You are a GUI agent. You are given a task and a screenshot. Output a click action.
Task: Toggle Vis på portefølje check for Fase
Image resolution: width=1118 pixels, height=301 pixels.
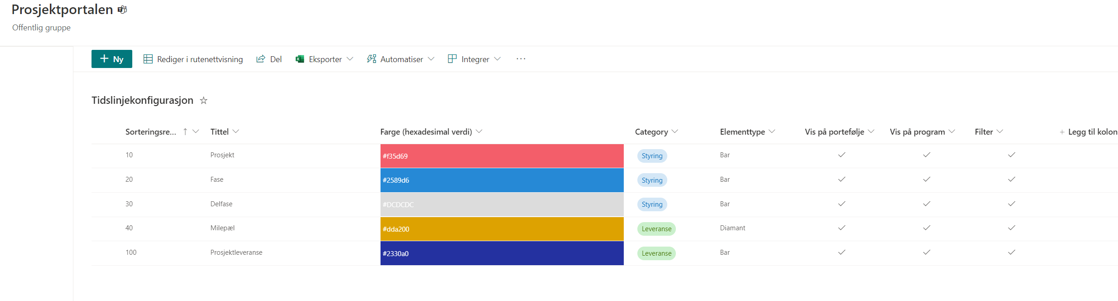[x=842, y=180]
